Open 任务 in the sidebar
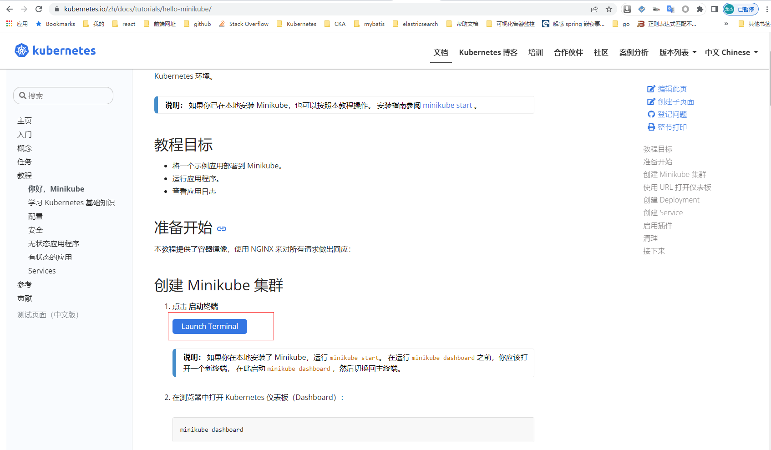The height and width of the screenshot is (450, 771). [25, 162]
